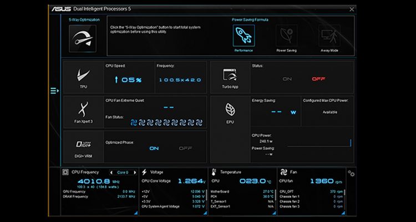The image size is (416, 222).
Task: Select the DRAM Frequency row
Action: point(99,197)
